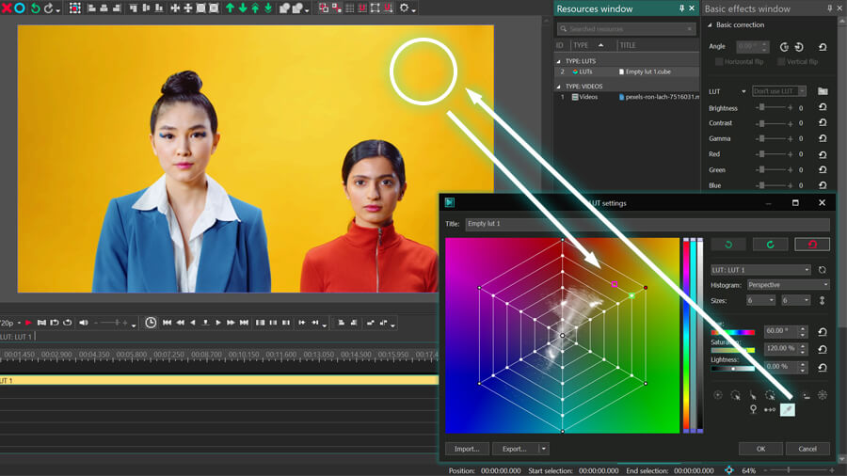Click the play forward triangle in playback bar
847x476 pixels.
pos(218,323)
